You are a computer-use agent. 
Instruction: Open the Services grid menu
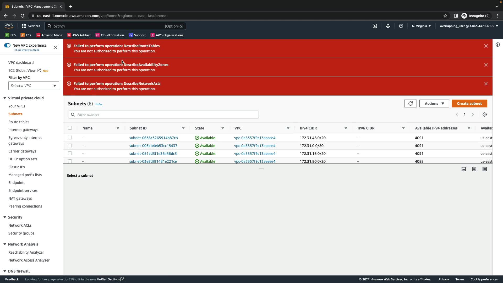click(x=31, y=26)
